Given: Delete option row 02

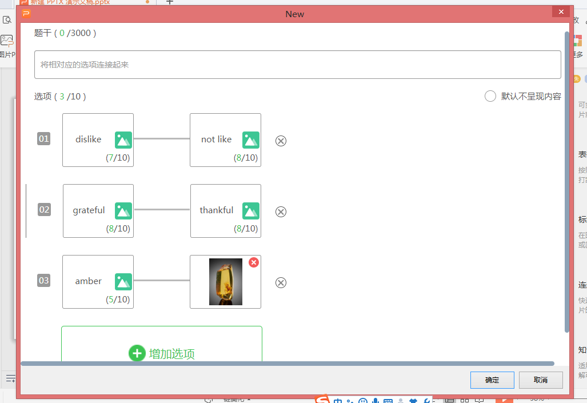Looking at the screenshot, I should (x=281, y=212).
